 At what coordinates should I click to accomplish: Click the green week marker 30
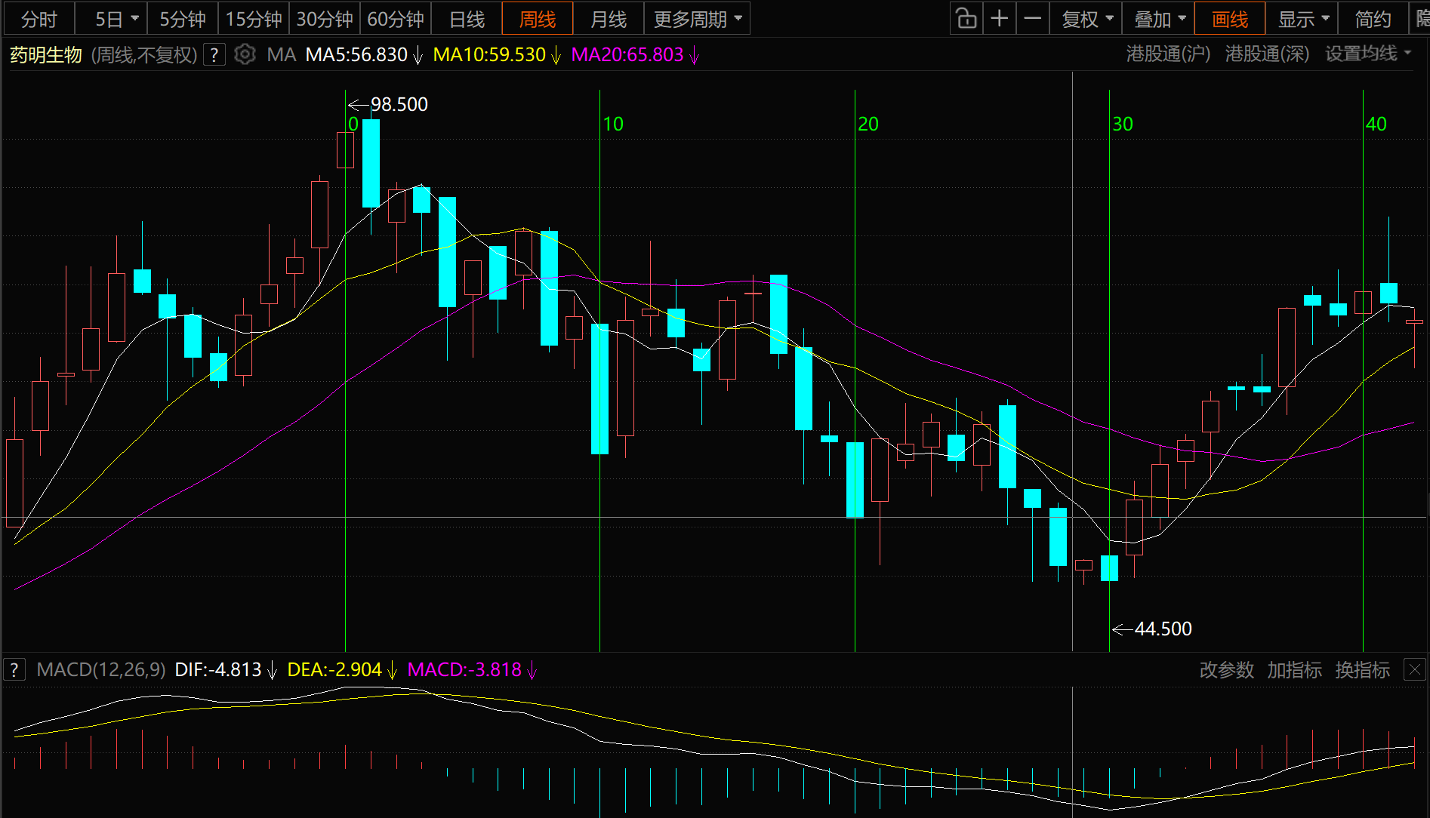pyautogui.click(x=1123, y=125)
